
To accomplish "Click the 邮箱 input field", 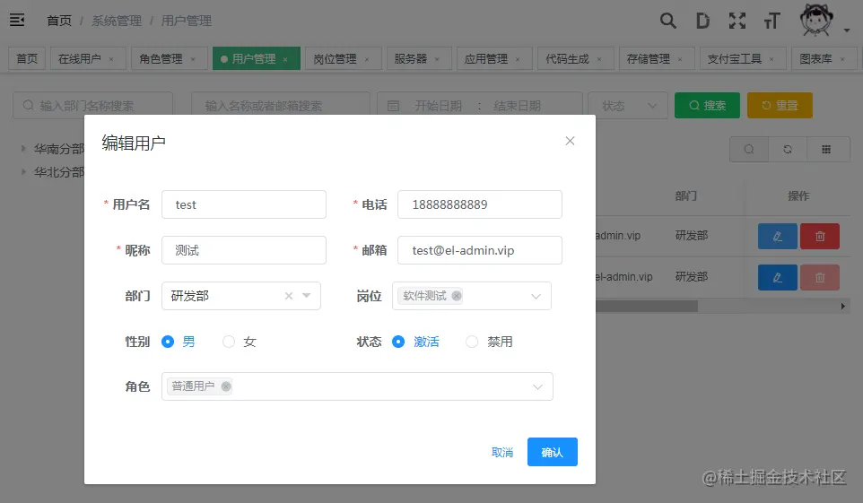I will (x=480, y=250).
